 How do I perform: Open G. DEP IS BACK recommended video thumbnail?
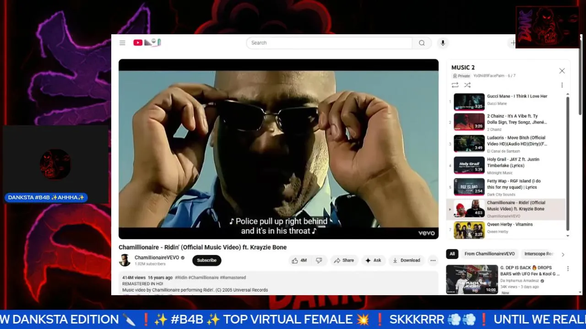click(472, 279)
